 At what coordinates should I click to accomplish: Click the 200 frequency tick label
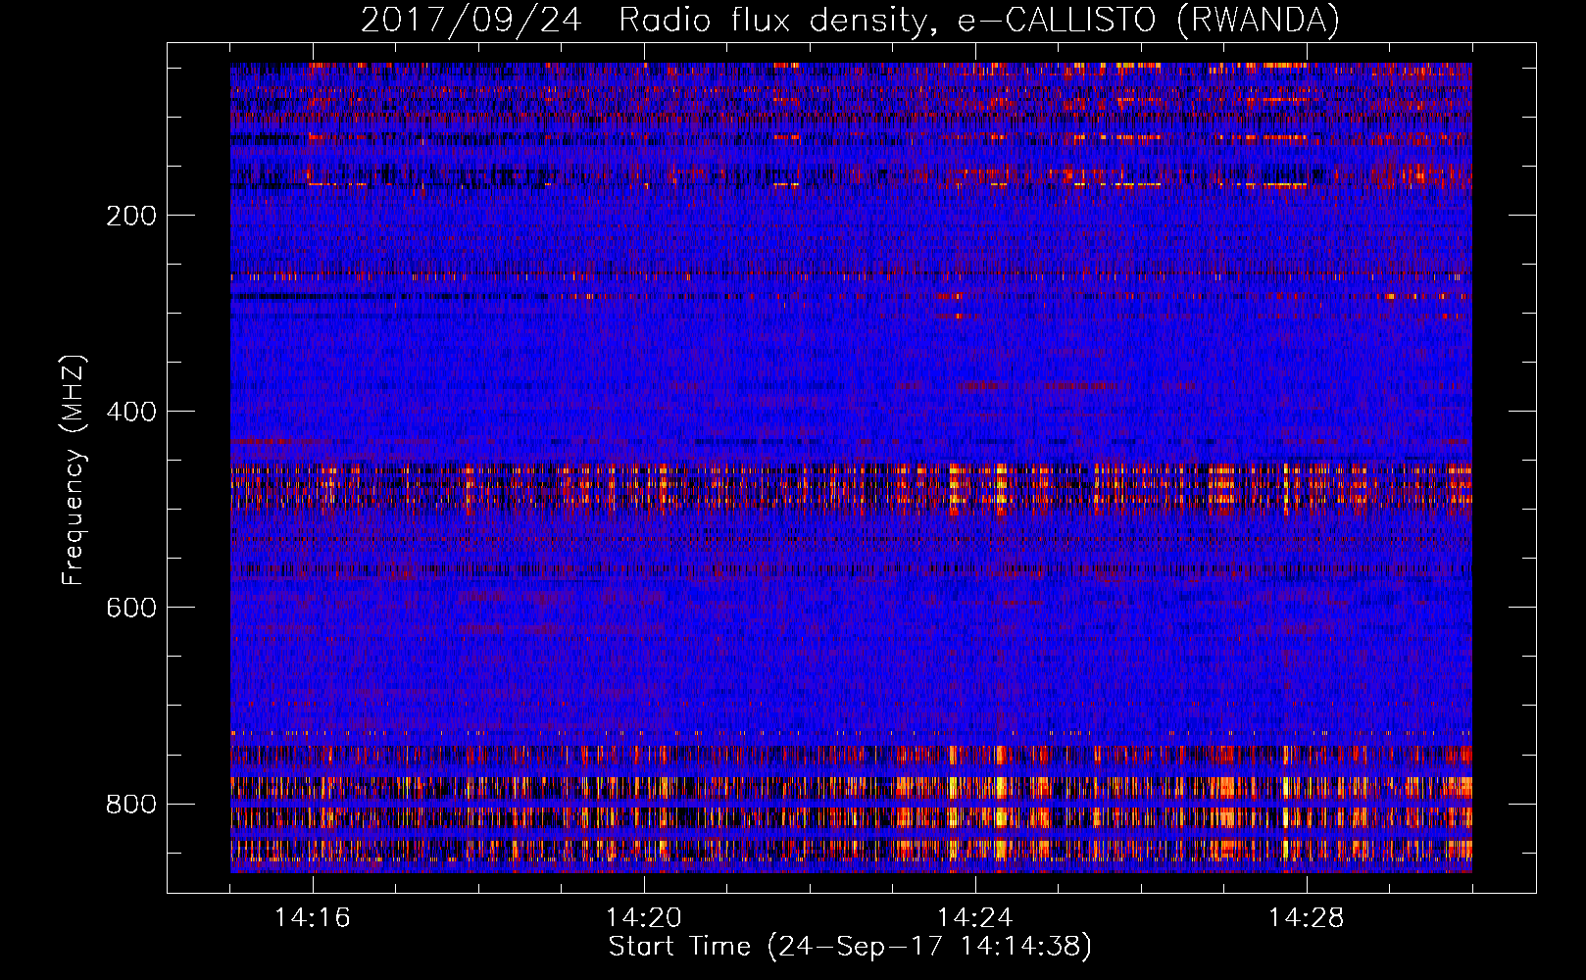point(131,216)
